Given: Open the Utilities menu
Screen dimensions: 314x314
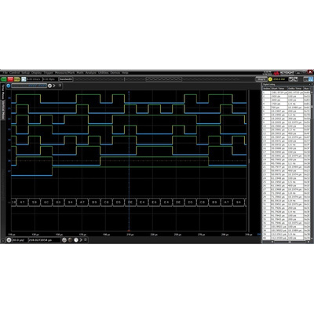Looking at the screenshot, I should click(104, 72).
